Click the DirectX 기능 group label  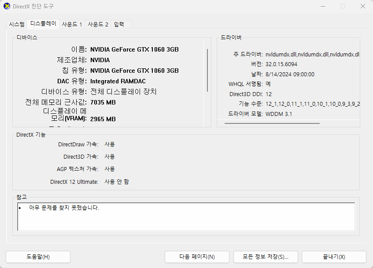pos(31,135)
